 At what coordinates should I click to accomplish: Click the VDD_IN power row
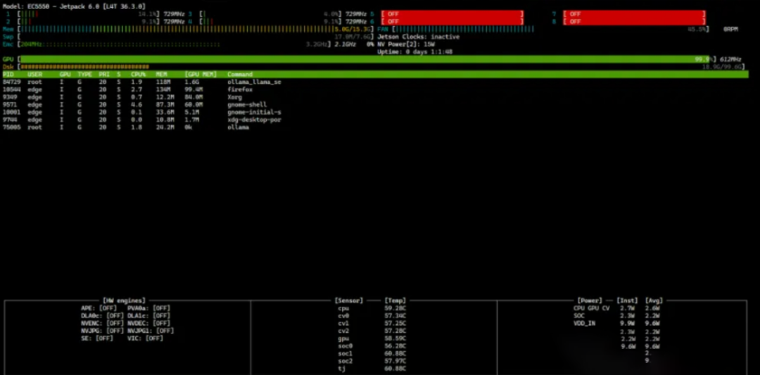coord(616,323)
